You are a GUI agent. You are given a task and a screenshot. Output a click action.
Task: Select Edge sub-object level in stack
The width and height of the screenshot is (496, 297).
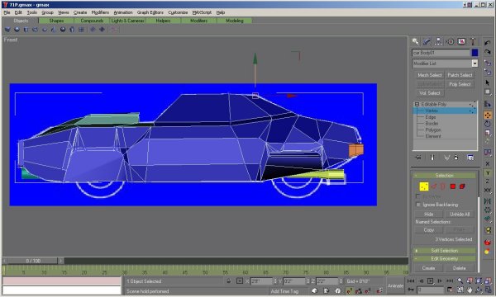[x=431, y=117]
